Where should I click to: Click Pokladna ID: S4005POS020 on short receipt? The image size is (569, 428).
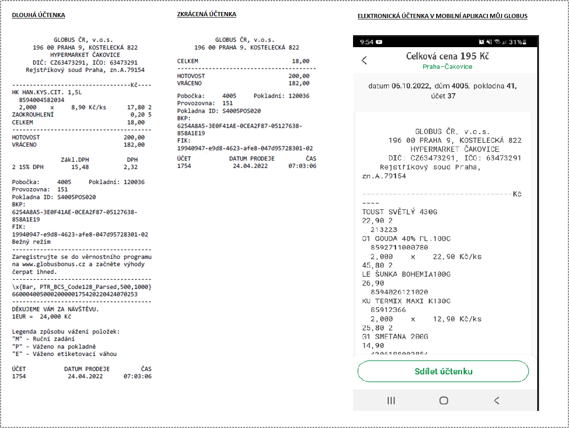coord(219,111)
